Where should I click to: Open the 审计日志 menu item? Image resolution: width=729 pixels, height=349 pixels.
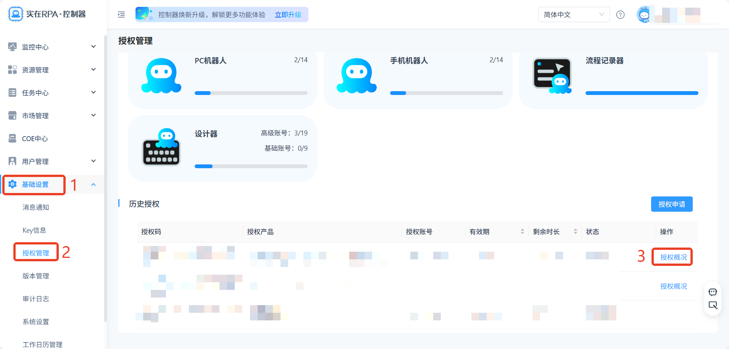(x=35, y=299)
